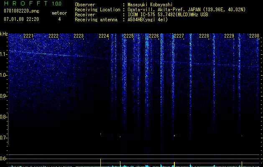Click the yellow detection spike below 2224

[100, 163]
